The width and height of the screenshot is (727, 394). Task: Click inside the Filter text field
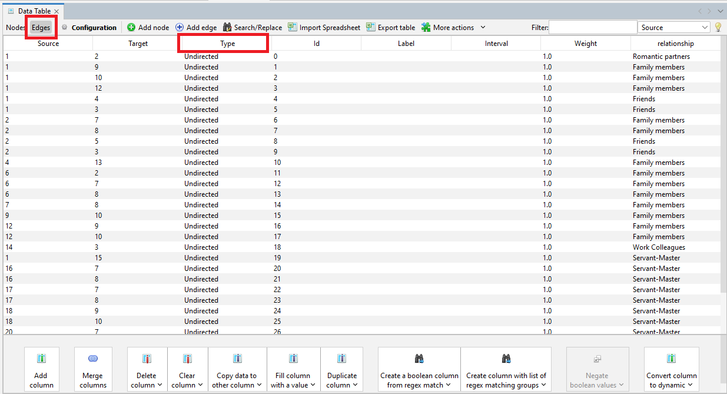(x=593, y=27)
